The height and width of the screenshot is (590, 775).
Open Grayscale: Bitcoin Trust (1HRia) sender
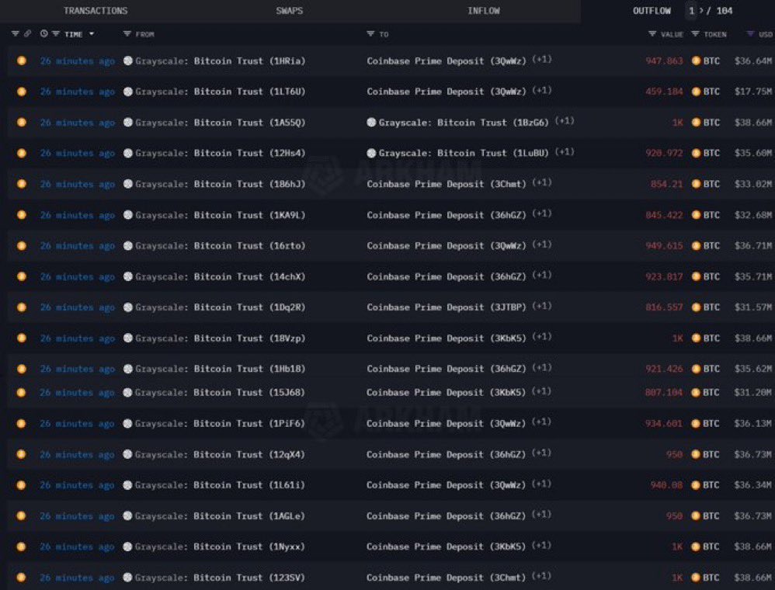[x=221, y=61]
